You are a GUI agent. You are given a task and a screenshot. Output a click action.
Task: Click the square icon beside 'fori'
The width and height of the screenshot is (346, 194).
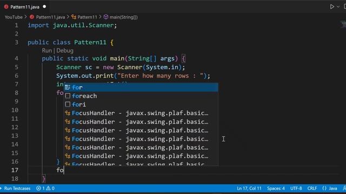tap(68, 105)
